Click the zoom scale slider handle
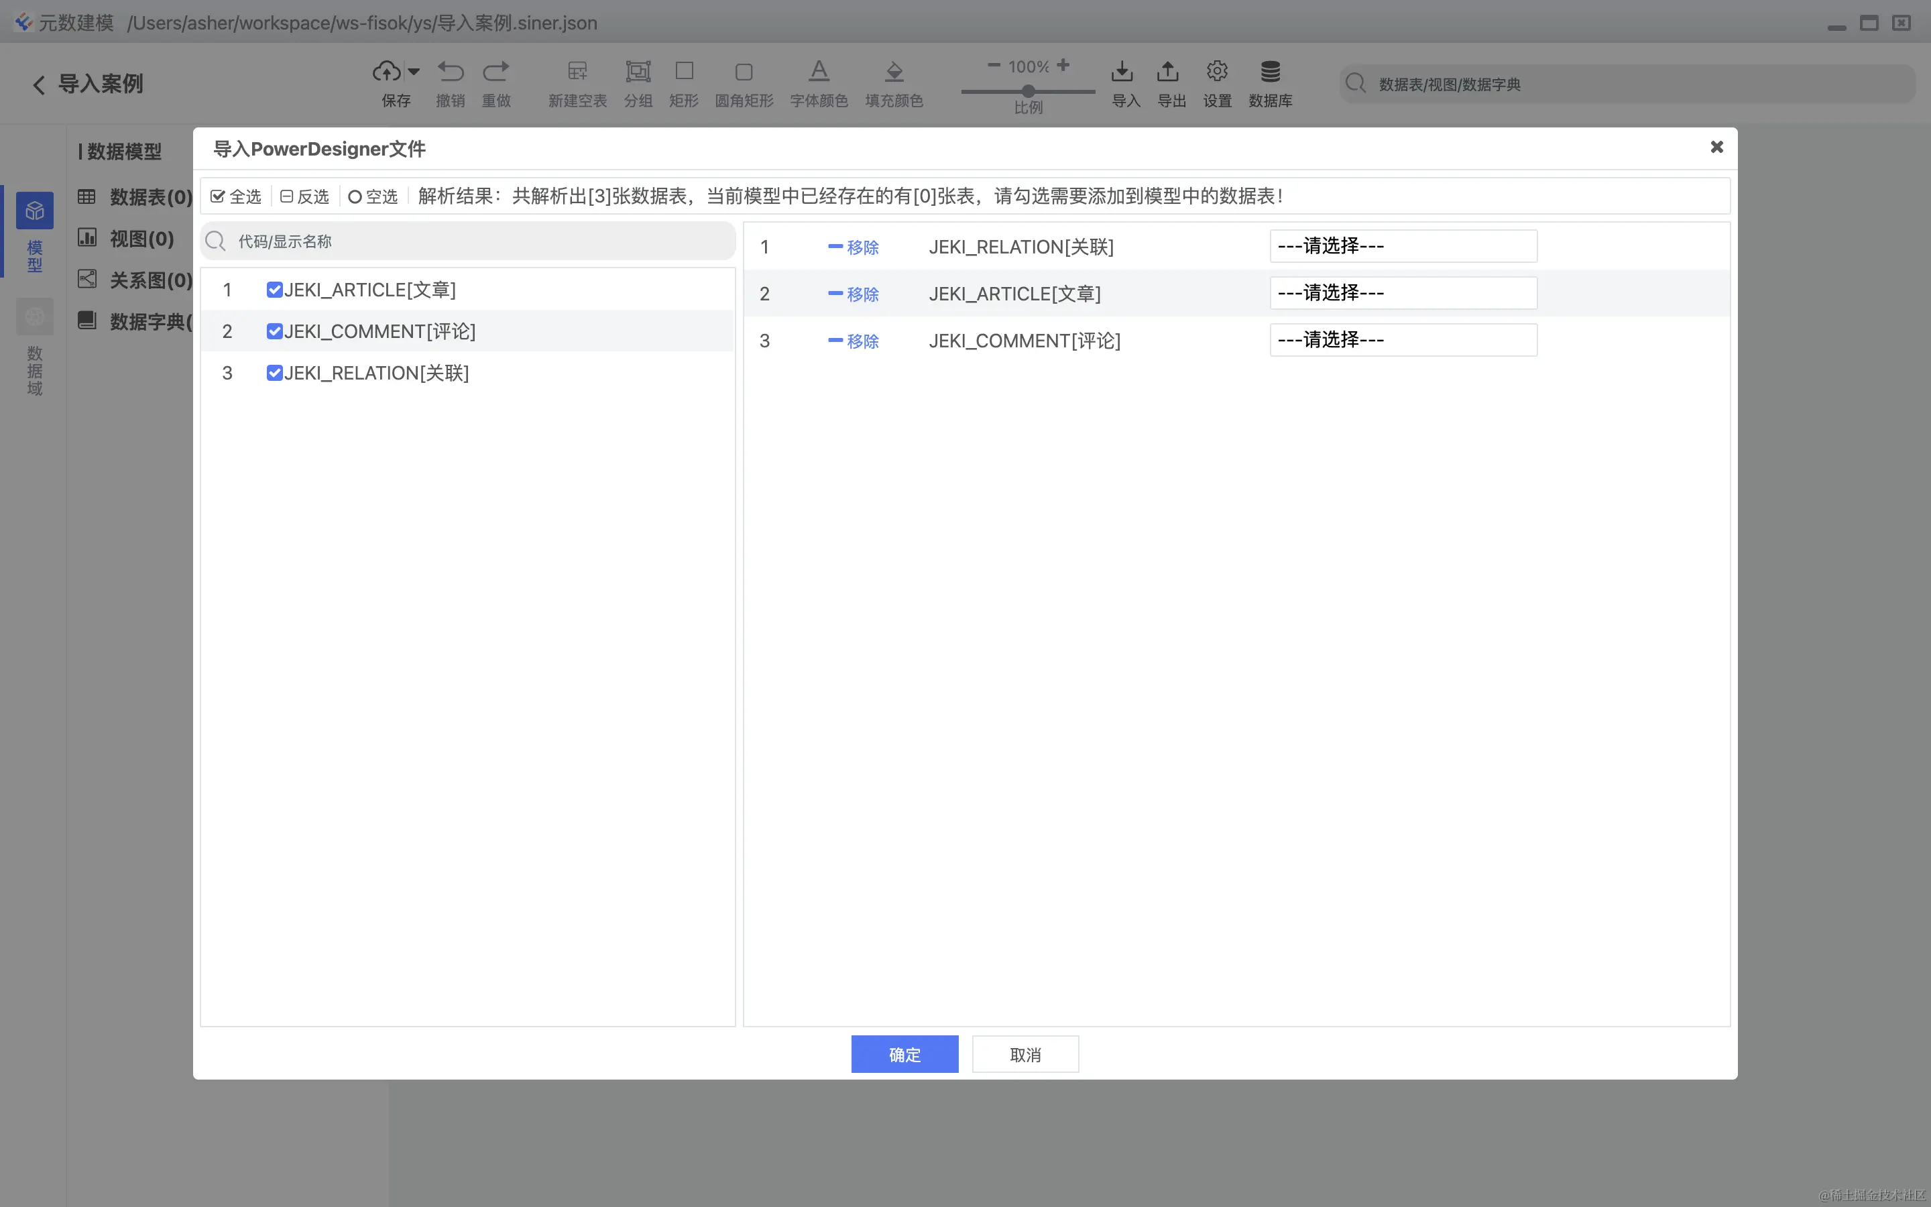 (1029, 91)
